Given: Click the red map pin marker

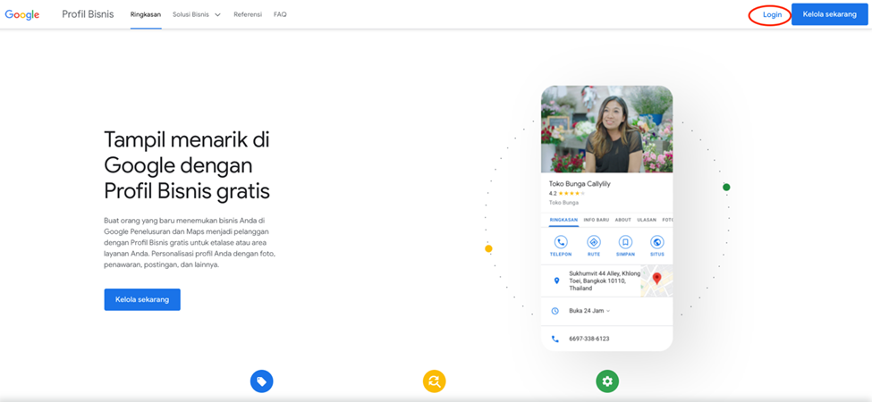Looking at the screenshot, I should [656, 279].
